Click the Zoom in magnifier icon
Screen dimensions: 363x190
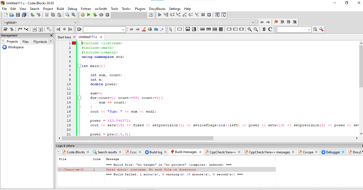[249, 29]
